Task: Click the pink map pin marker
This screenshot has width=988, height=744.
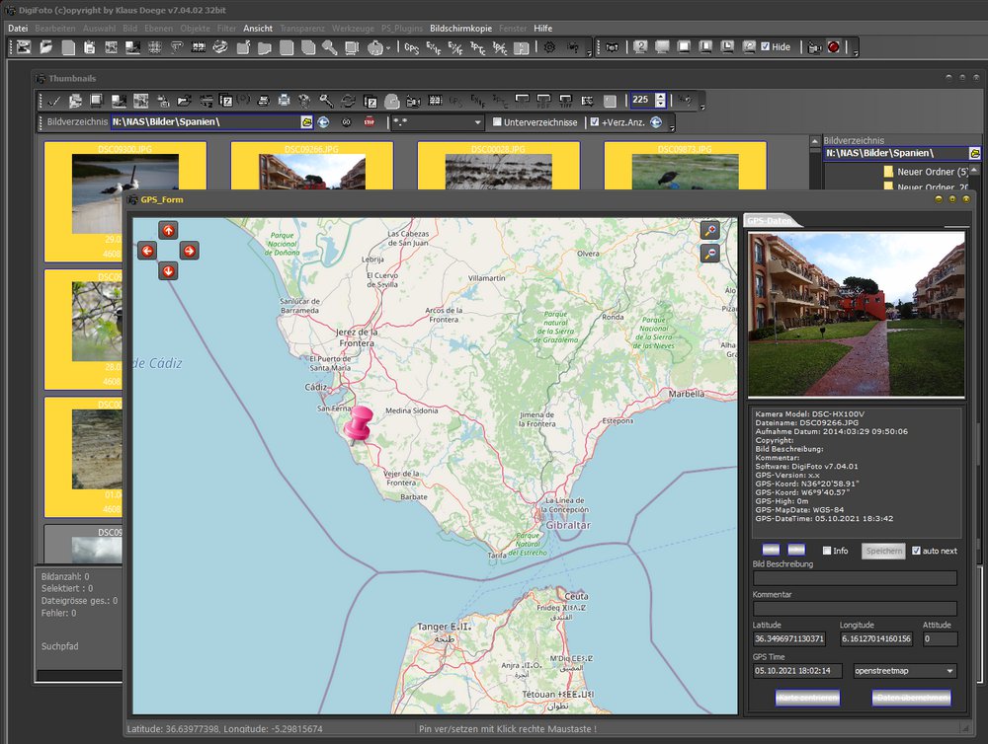Action: 359,423
